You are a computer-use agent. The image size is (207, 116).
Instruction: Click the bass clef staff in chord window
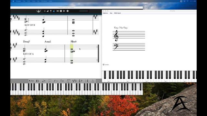[129, 47]
